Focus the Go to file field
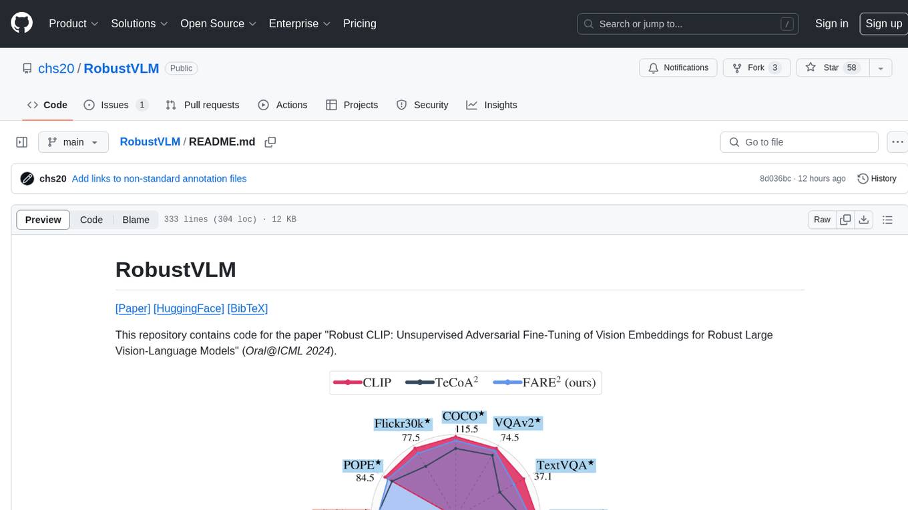Screen dimensions: 908x510 point(799,142)
